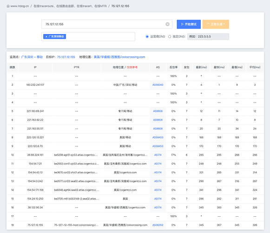Click the 最快(ms) column header
Screen dimensions: 270x233
click(219, 68)
